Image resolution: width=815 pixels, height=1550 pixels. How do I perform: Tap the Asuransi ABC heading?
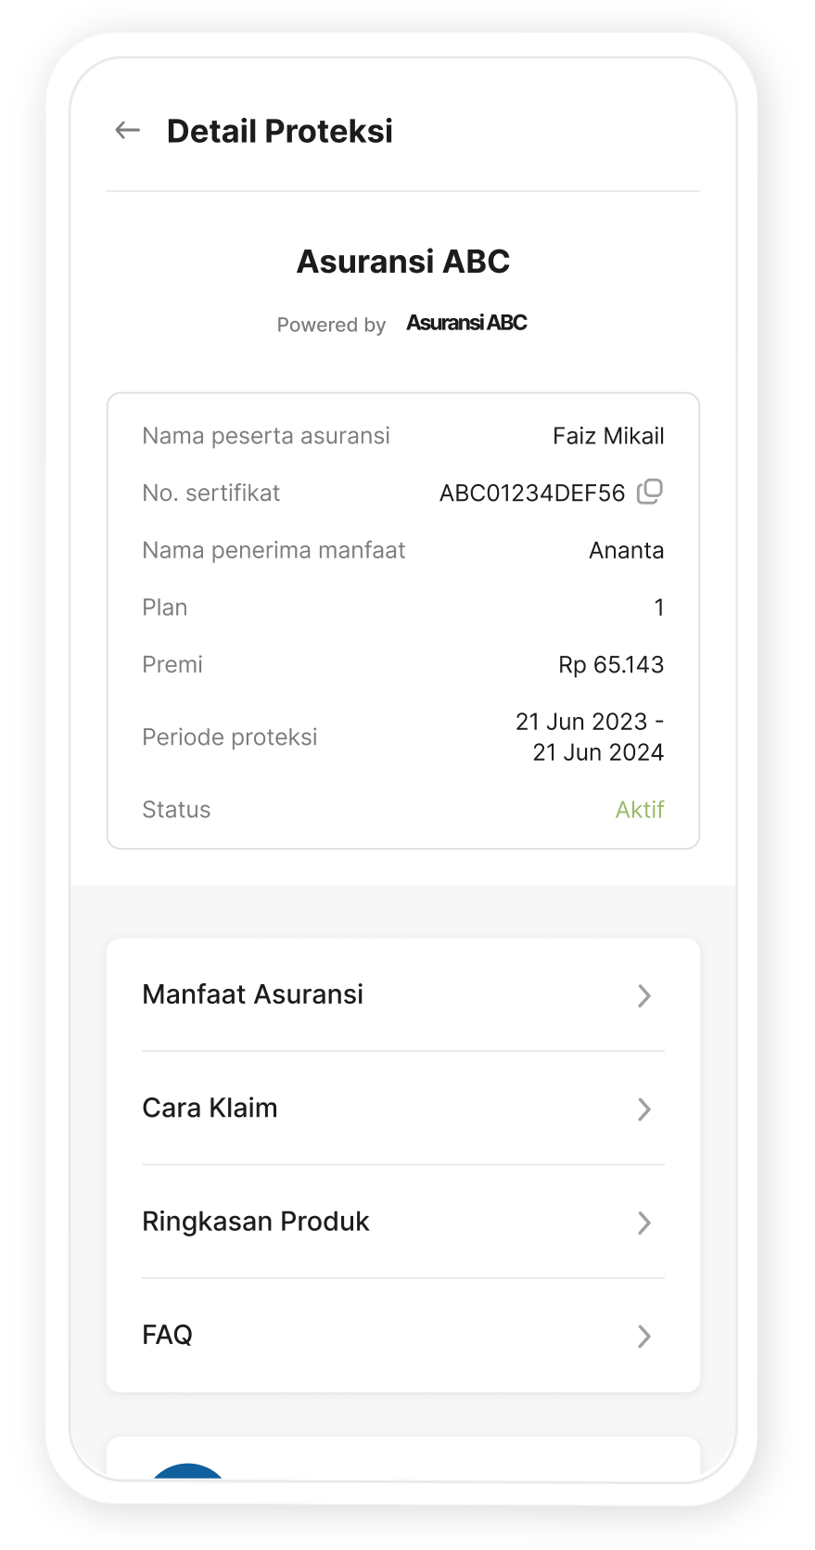[403, 262]
